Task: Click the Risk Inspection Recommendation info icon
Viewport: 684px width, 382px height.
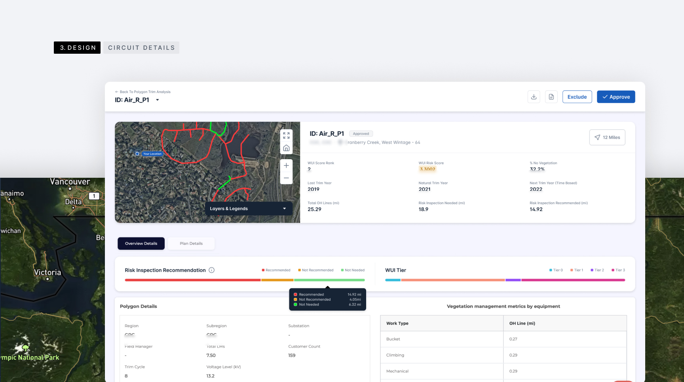Action: [x=212, y=270]
